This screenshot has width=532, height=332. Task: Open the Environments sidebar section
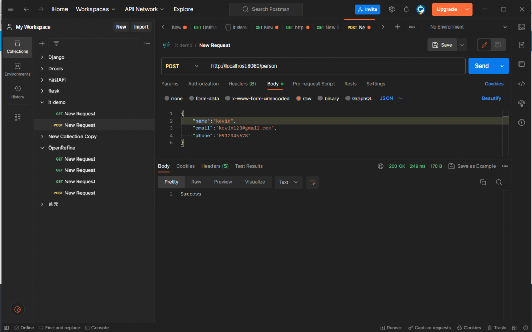click(17, 70)
